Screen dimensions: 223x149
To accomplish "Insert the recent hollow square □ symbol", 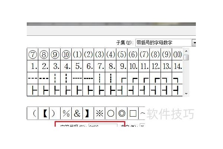I will point(133,113).
